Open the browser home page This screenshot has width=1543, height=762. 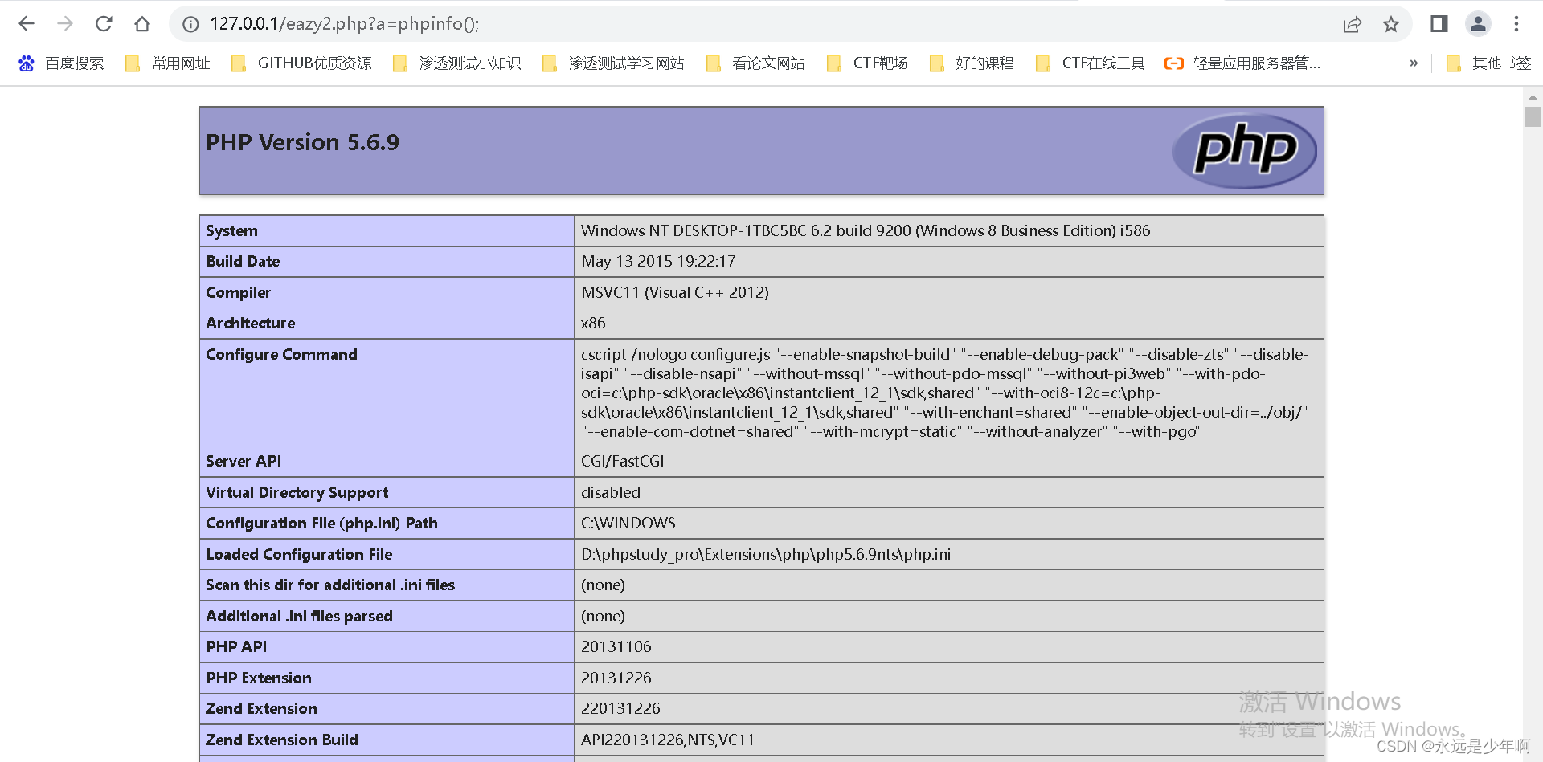[142, 24]
